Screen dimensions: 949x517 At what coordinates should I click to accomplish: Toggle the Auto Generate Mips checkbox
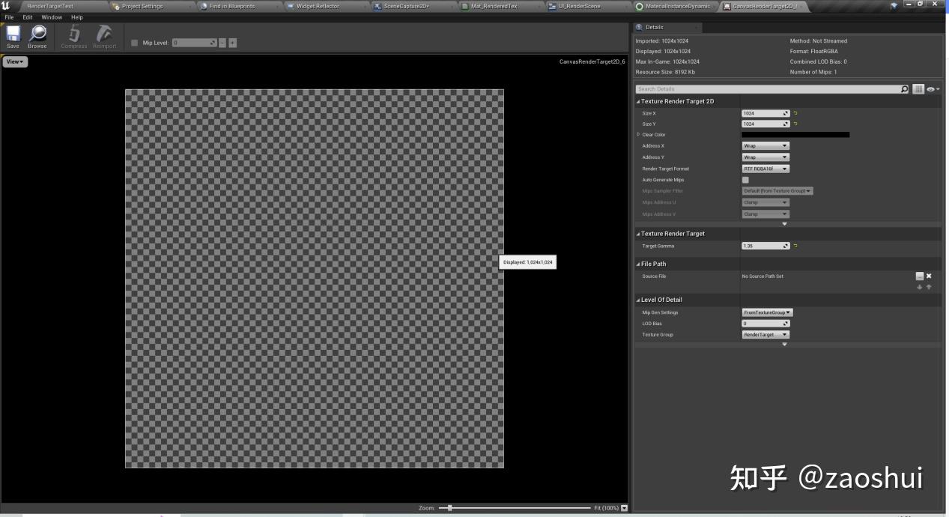[745, 180]
